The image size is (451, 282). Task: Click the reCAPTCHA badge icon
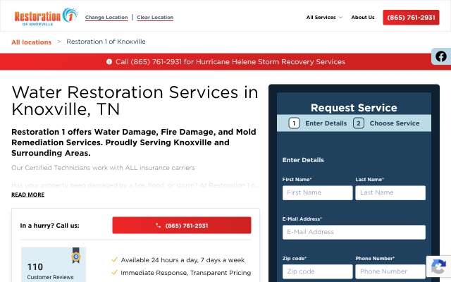pos(438,266)
